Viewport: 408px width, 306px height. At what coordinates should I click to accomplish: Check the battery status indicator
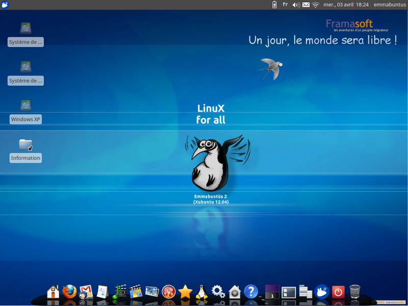point(274,5)
